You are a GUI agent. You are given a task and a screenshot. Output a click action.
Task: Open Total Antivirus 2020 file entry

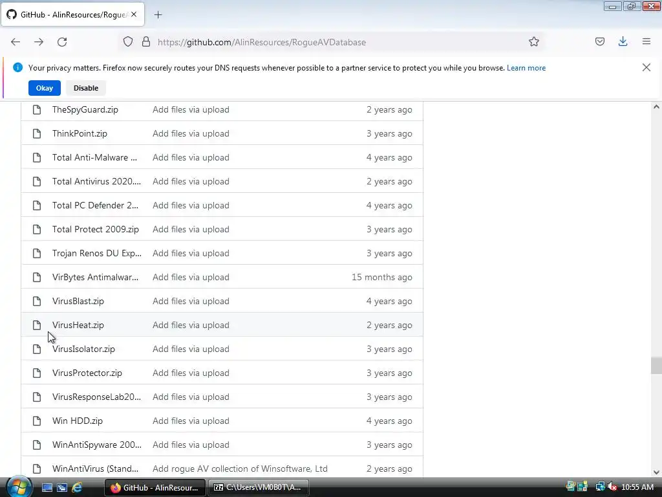97,181
